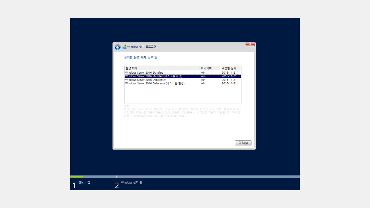370x208 pixels.
Task: Click the 설치할 운영 체제 선택(S) label
Action: coord(140,57)
